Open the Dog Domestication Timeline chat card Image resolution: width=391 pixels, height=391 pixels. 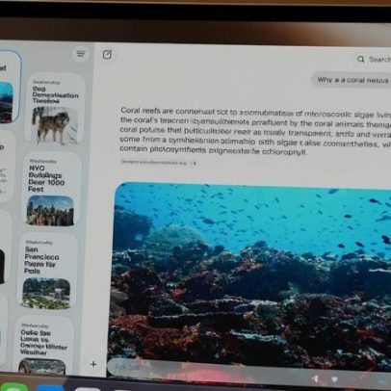point(55,109)
